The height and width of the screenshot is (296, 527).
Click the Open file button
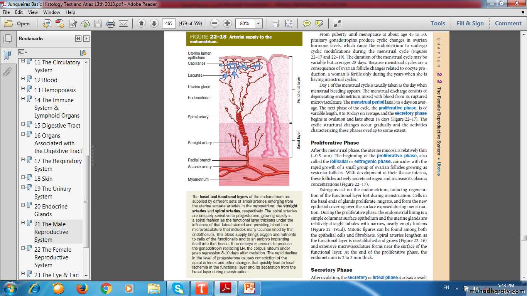click(17, 24)
